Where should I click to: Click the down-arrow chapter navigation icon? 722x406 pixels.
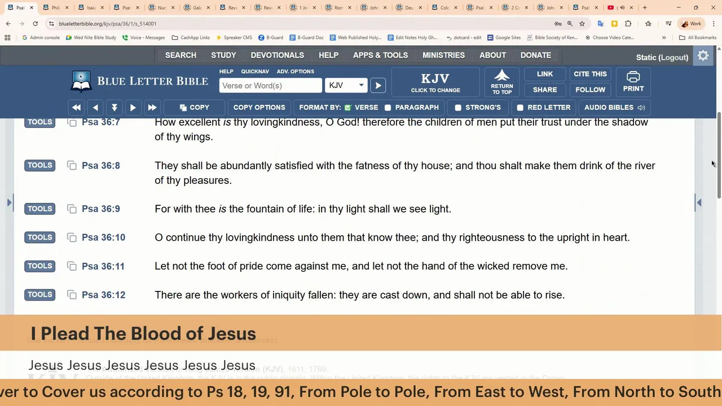pos(114,107)
